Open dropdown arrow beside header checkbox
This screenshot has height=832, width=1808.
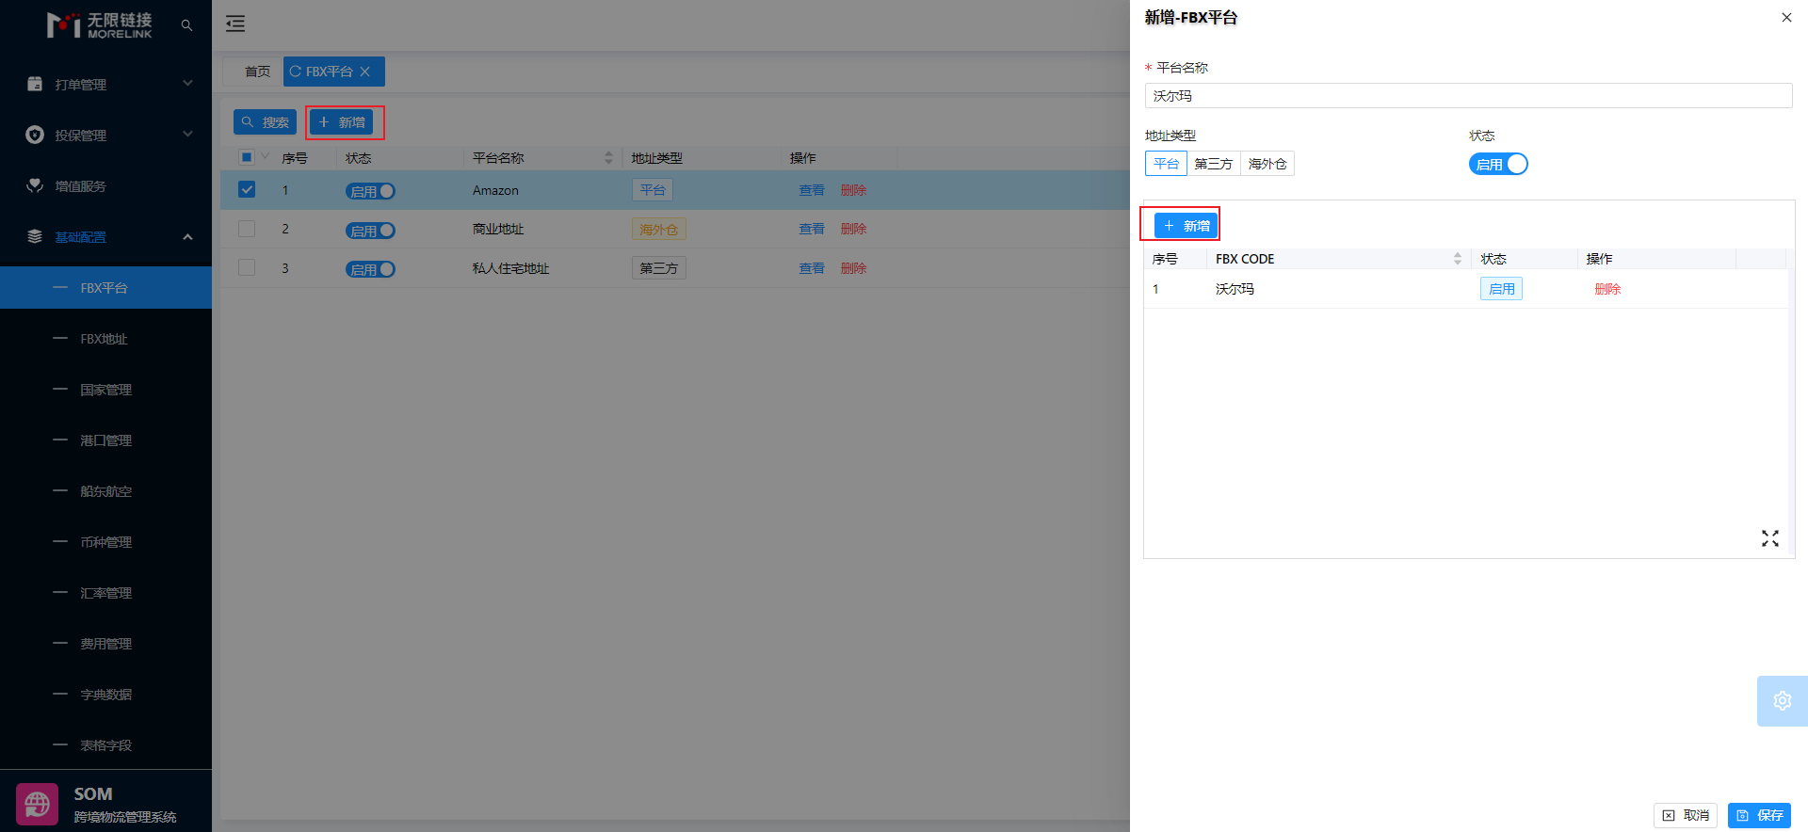(x=266, y=157)
